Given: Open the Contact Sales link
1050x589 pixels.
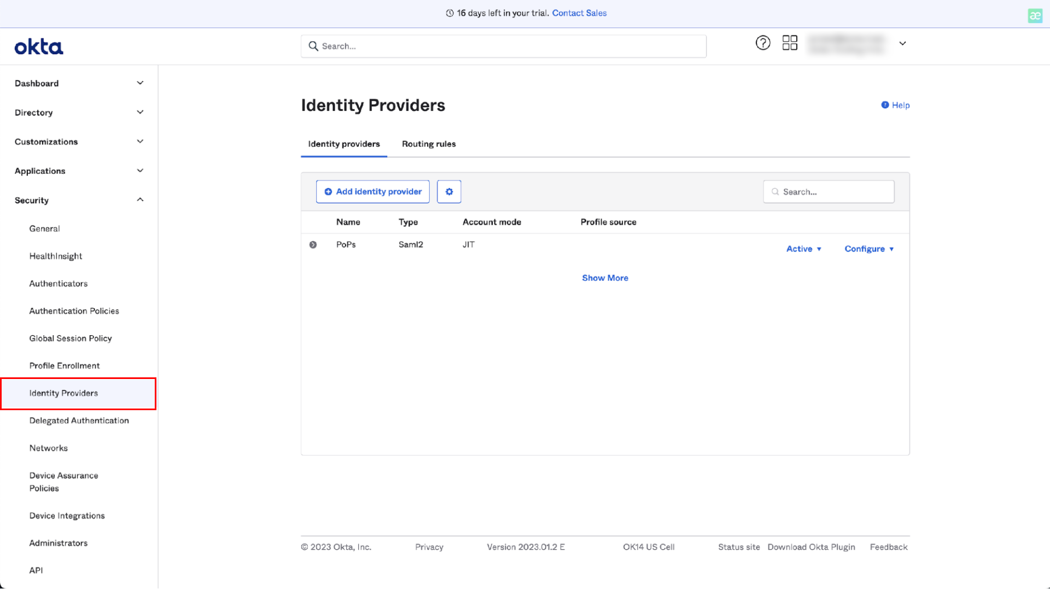Looking at the screenshot, I should click(579, 13).
